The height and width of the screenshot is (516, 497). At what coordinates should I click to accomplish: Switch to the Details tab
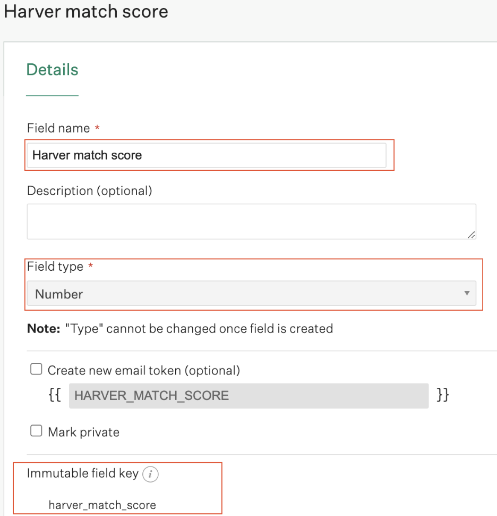[52, 70]
